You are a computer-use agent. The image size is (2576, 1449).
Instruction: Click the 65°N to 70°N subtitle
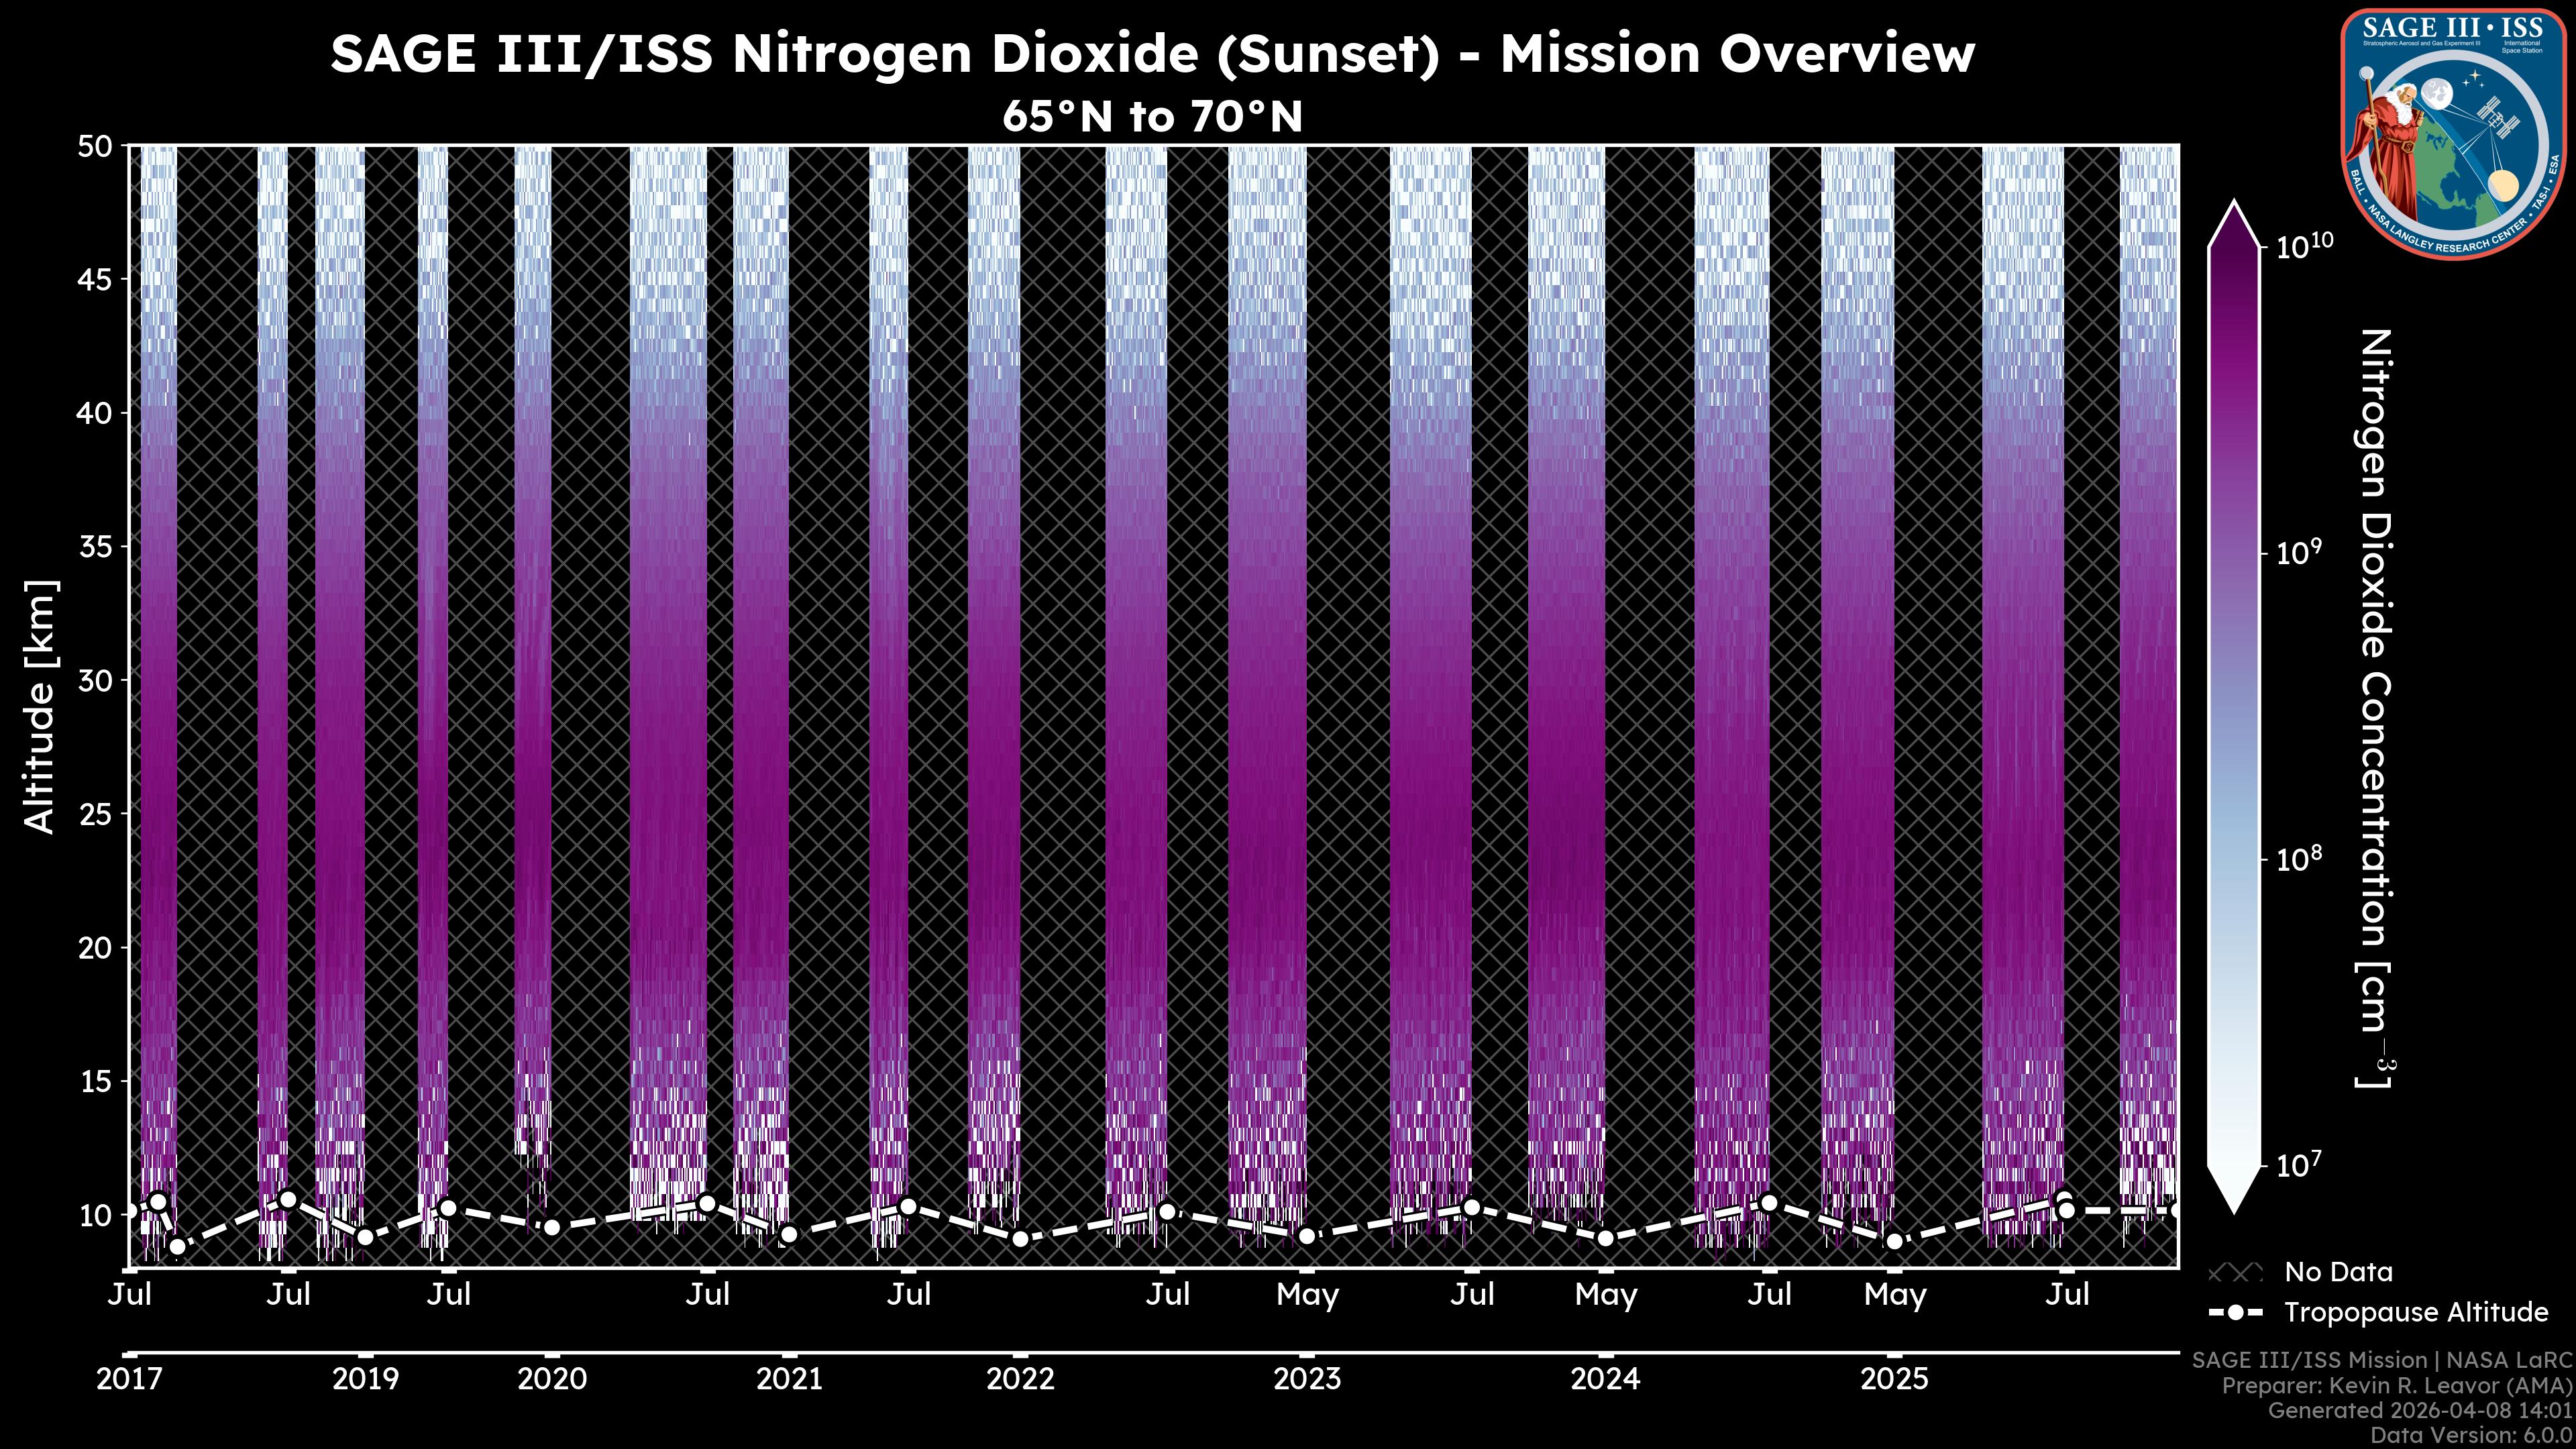pyautogui.click(x=1152, y=117)
